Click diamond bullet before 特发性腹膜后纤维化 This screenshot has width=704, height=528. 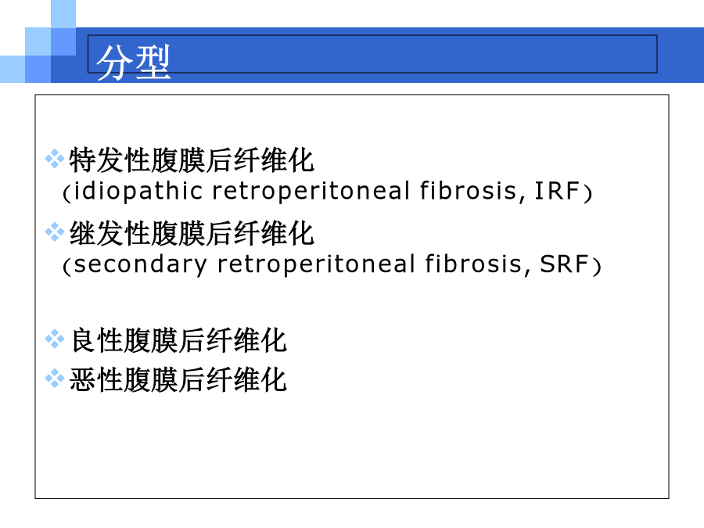(x=54, y=160)
